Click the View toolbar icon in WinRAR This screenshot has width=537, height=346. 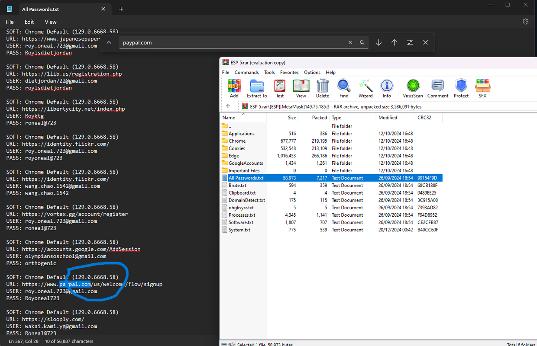pyautogui.click(x=301, y=89)
